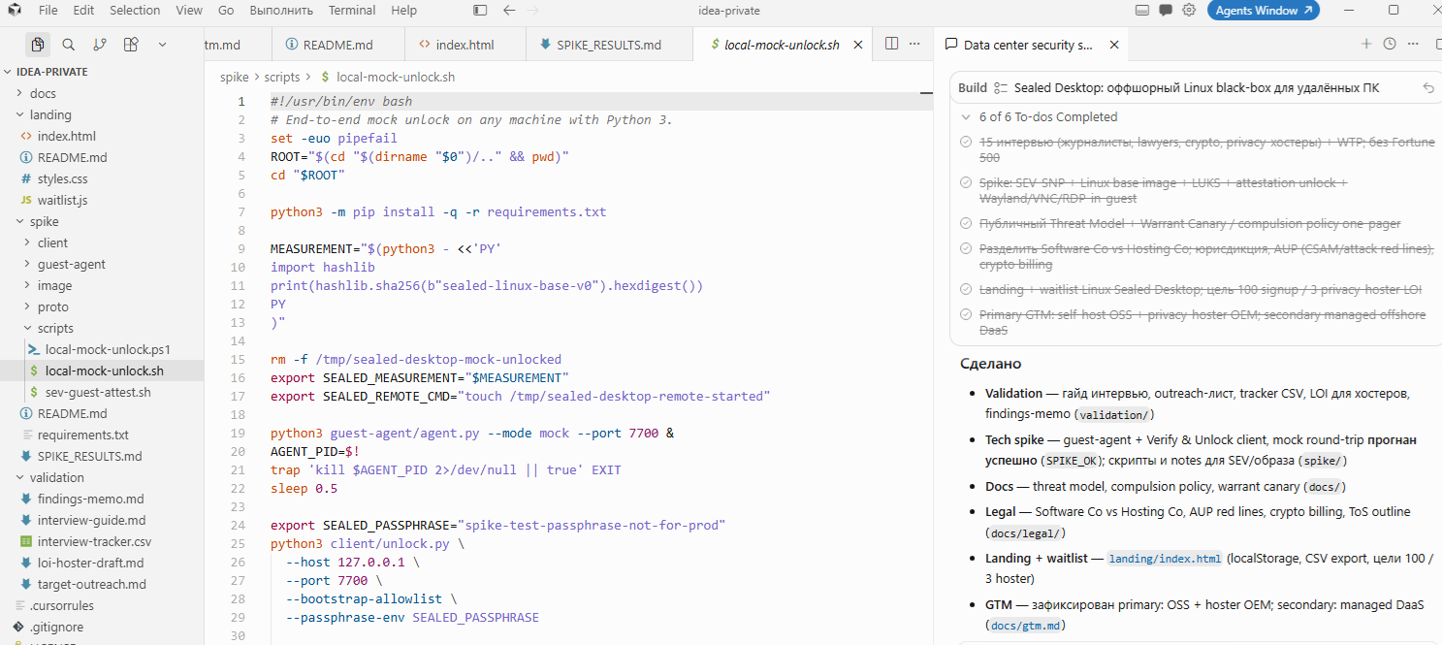The image size is (1442, 645).
Task: Open the Terminal menu
Action: point(352,11)
